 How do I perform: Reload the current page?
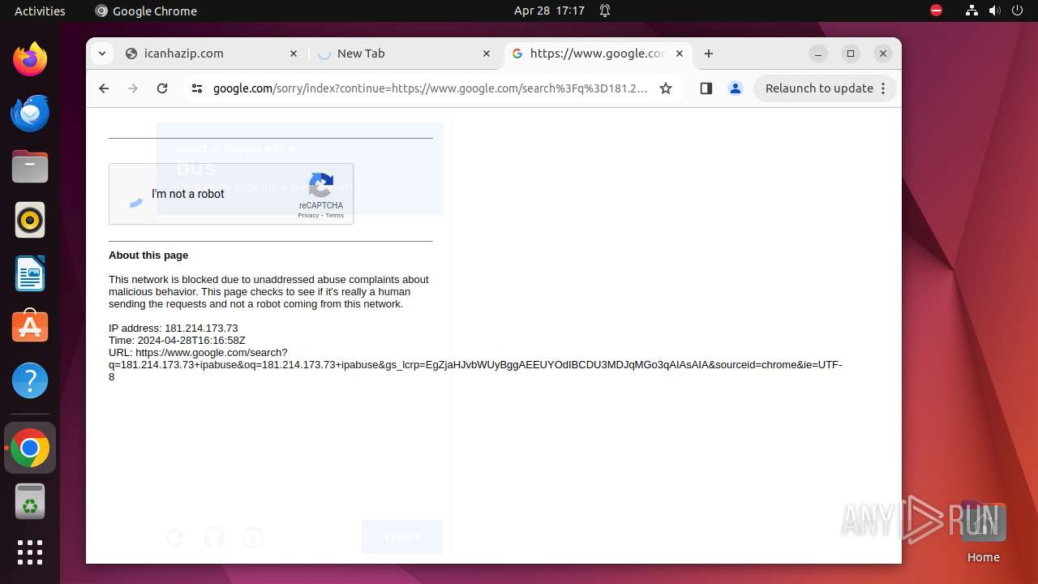pos(162,88)
